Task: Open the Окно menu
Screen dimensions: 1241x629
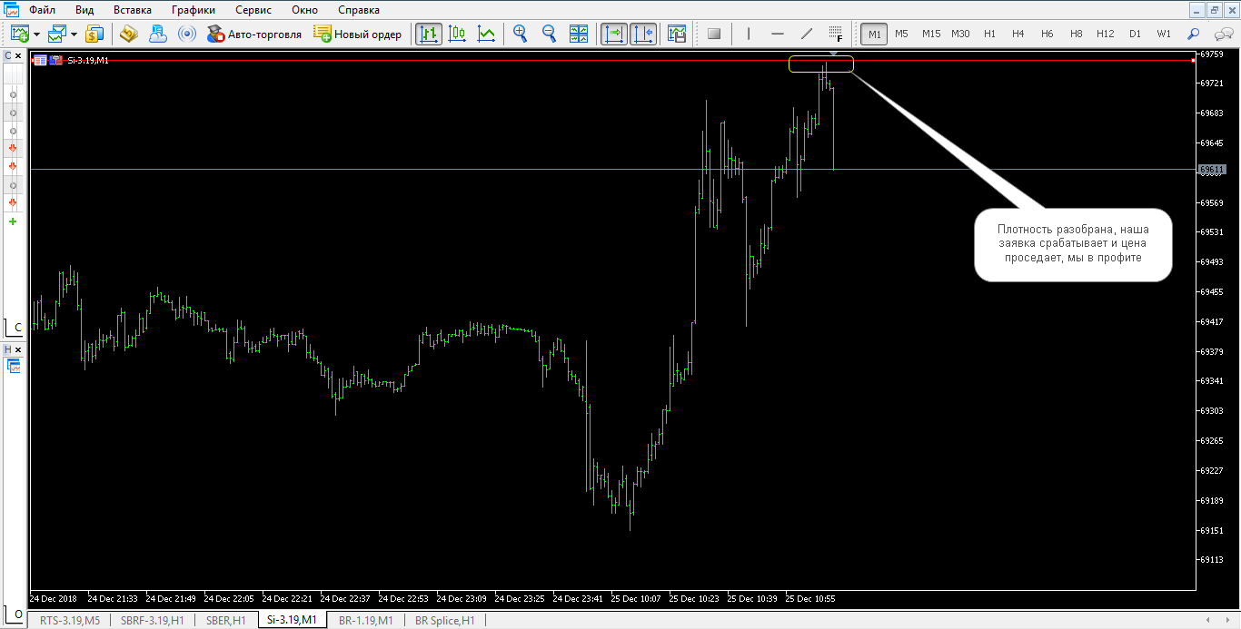Action: [x=305, y=9]
